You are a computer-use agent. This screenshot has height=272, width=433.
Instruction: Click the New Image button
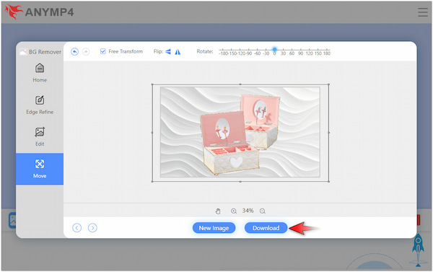pos(214,228)
